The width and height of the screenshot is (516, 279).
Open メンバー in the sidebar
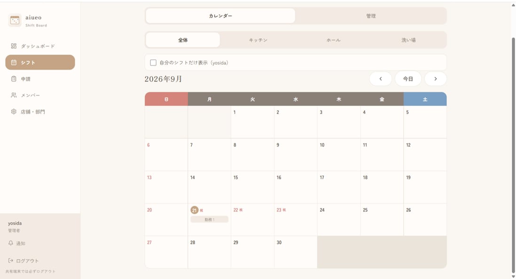pyautogui.click(x=40, y=95)
